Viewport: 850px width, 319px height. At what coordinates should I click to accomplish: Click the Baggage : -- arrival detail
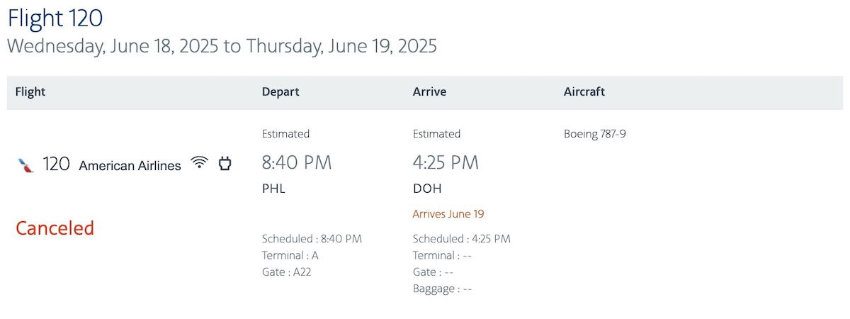point(442,289)
